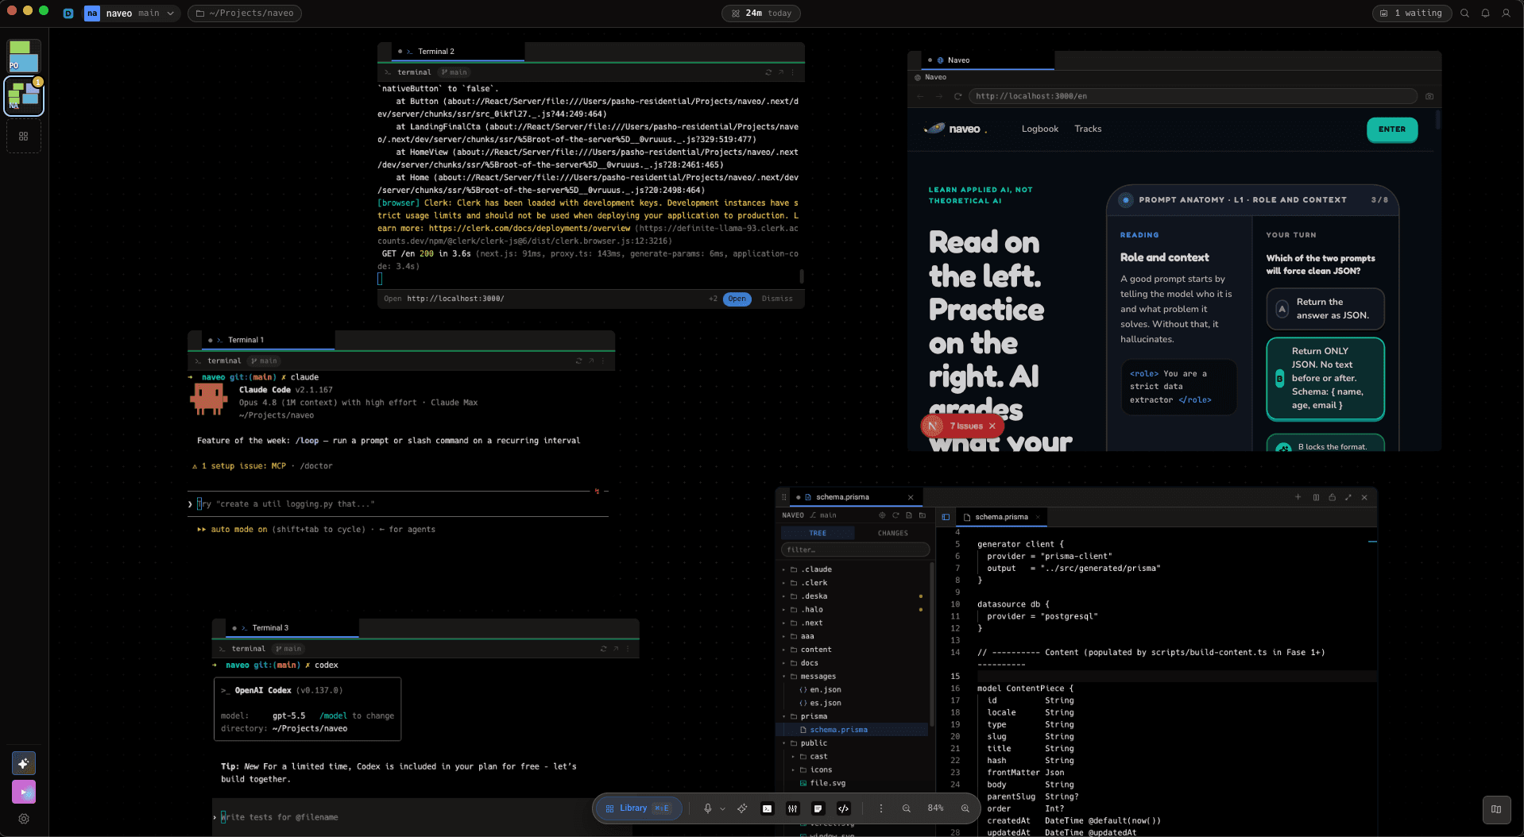Add a terminal using the toolbar terminal icon
Screen dimensions: 1524x837
(767, 808)
